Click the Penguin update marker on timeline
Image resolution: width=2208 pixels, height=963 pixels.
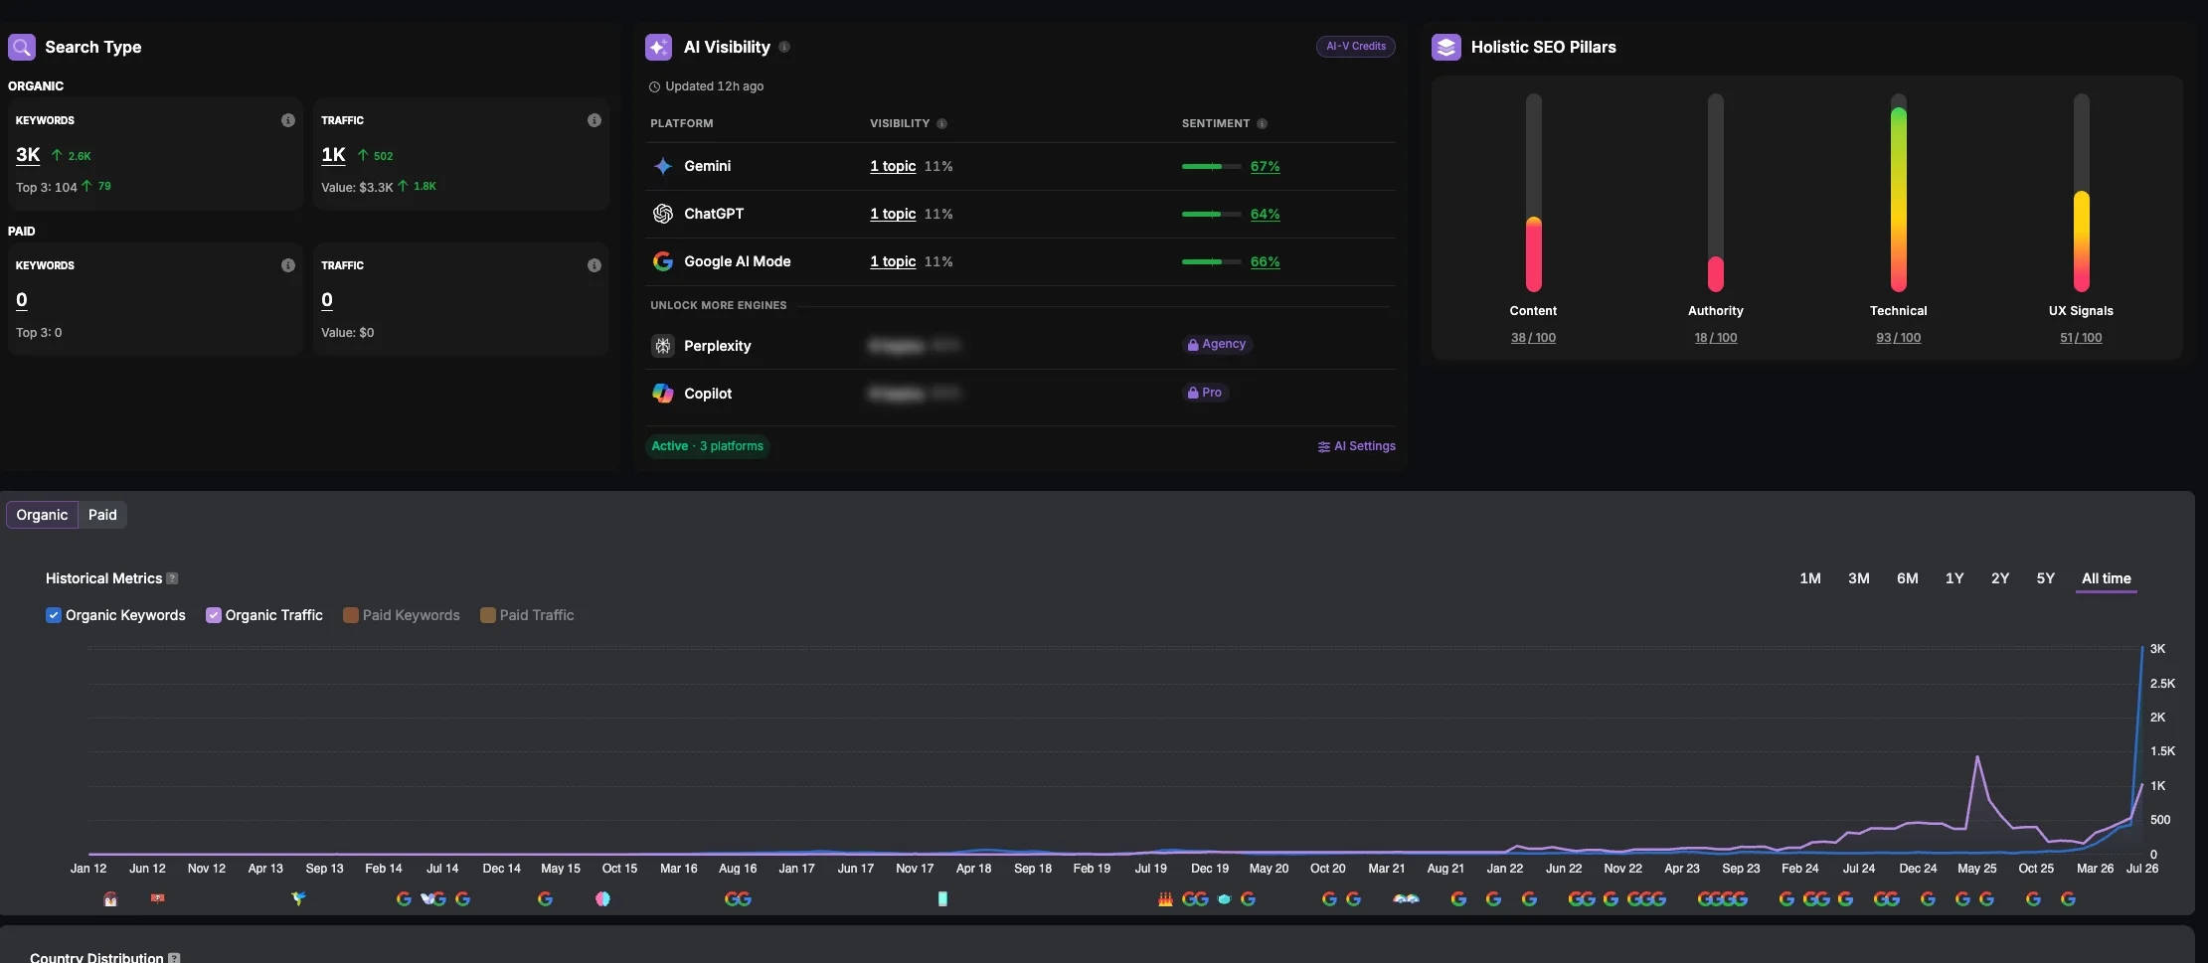(110, 899)
